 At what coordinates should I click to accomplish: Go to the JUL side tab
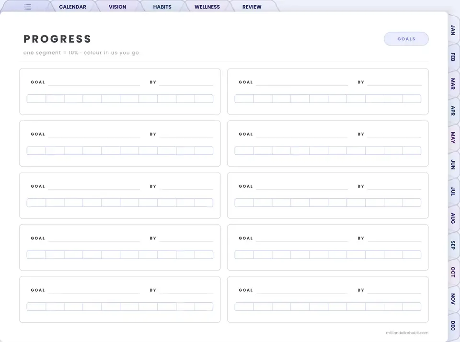[x=453, y=191]
